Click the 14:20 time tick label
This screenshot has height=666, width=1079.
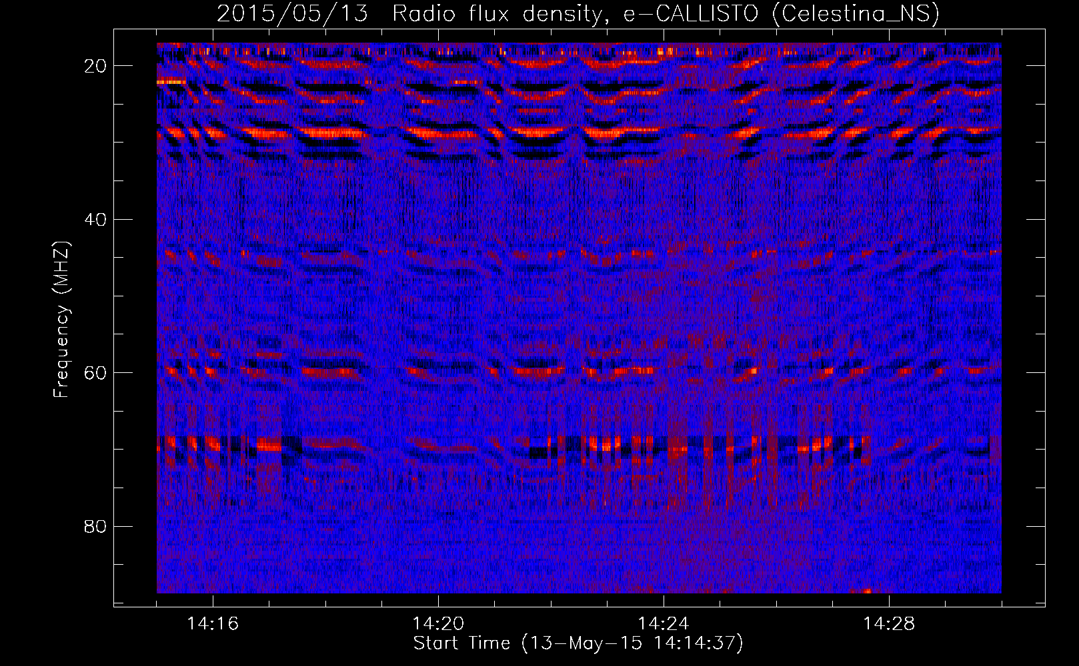[x=438, y=623]
